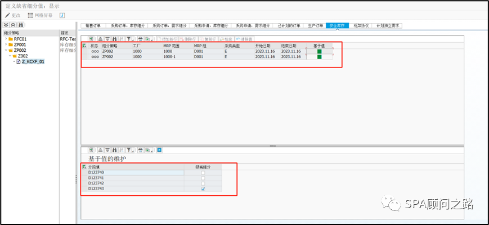Expand the RFC01 folder node

(x=6, y=39)
